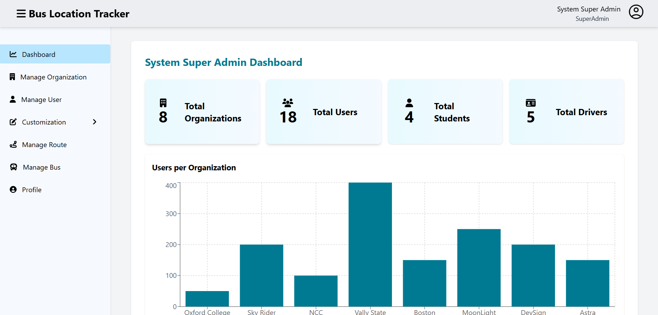Click the Customization edit icon
Screen dimensions: 658x315
(x=13, y=122)
